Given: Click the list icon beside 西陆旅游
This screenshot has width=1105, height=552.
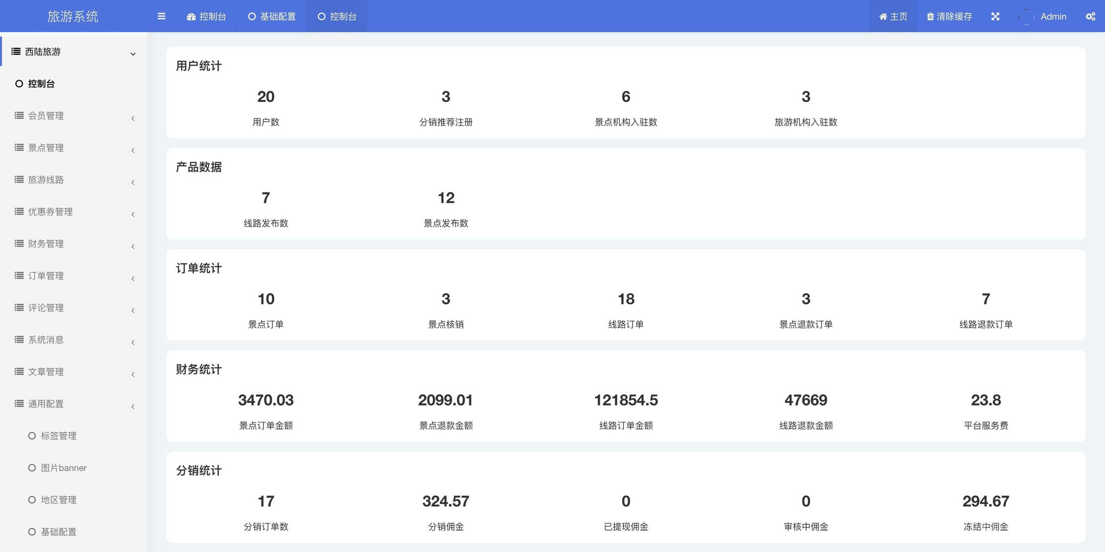Looking at the screenshot, I should tap(16, 51).
